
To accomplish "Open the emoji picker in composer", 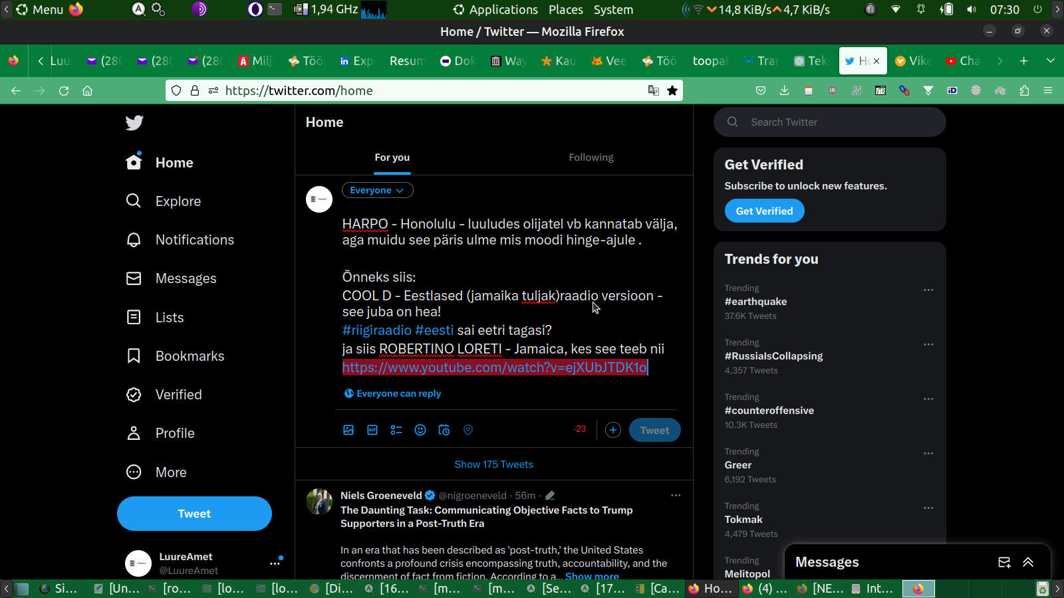I will tap(420, 430).
